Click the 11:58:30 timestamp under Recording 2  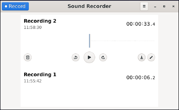coord(33,28)
